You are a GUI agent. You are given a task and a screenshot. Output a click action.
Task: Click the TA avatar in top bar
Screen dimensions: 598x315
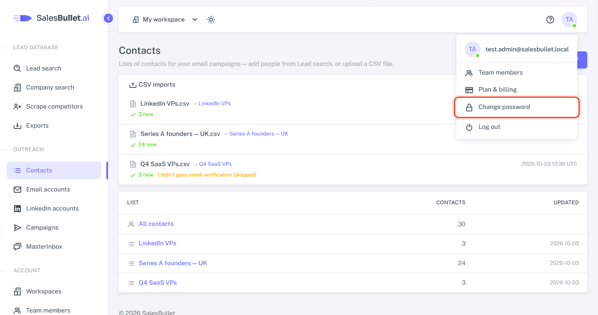click(569, 19)
